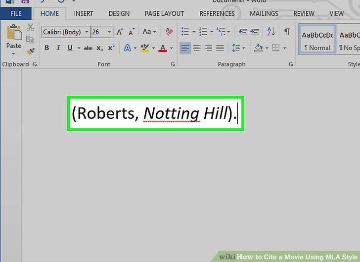This screenshot has height=262, width=360.
Task: Click the word Roberts in document
Action: (105, 113)
